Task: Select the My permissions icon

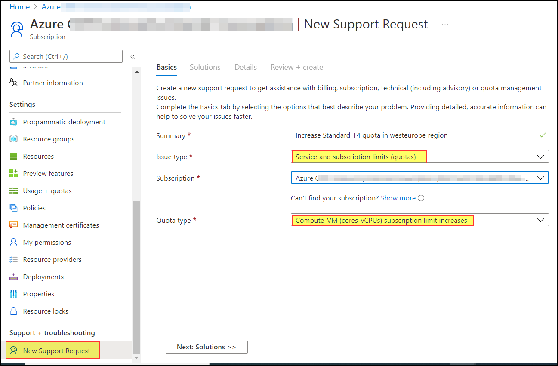Action: [x=14, y=242]
